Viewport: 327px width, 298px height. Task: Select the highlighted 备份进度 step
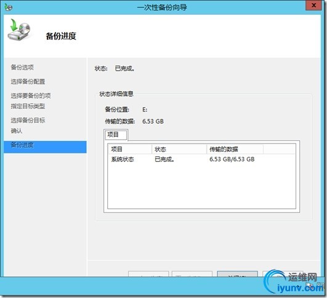[x=45, y=147]
